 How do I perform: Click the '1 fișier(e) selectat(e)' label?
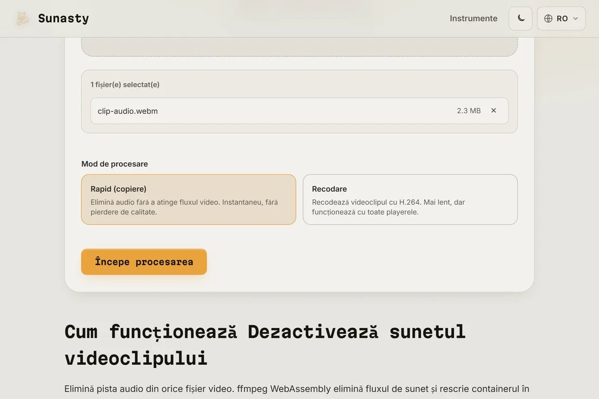coord(125,85)
